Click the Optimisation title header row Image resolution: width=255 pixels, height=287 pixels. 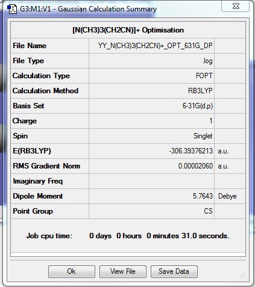(128, 30)
